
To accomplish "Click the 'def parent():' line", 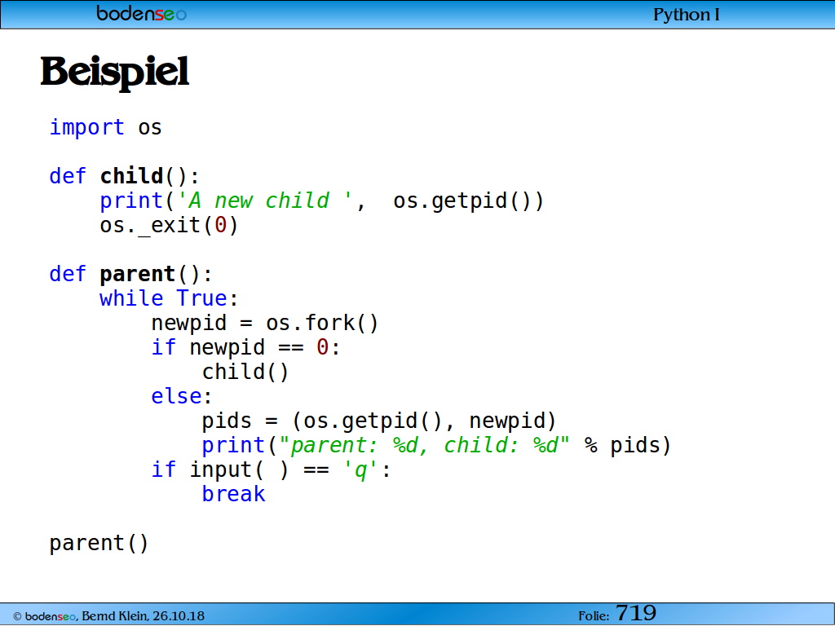I will pos(130,275).
